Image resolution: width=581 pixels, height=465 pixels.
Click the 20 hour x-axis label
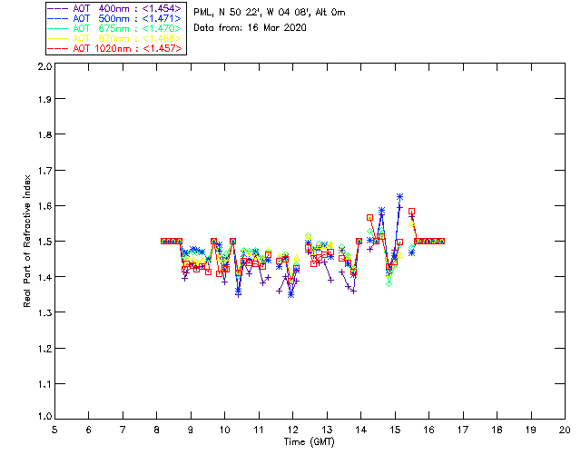point(565,430)
